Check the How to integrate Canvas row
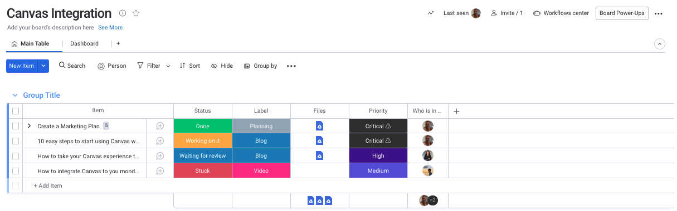This screenshot has width=677, height=211. [x=16, y=171]
